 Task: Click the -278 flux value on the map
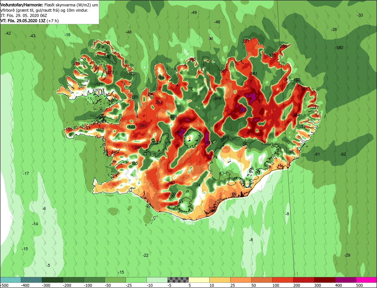click(x=173, y=116)
